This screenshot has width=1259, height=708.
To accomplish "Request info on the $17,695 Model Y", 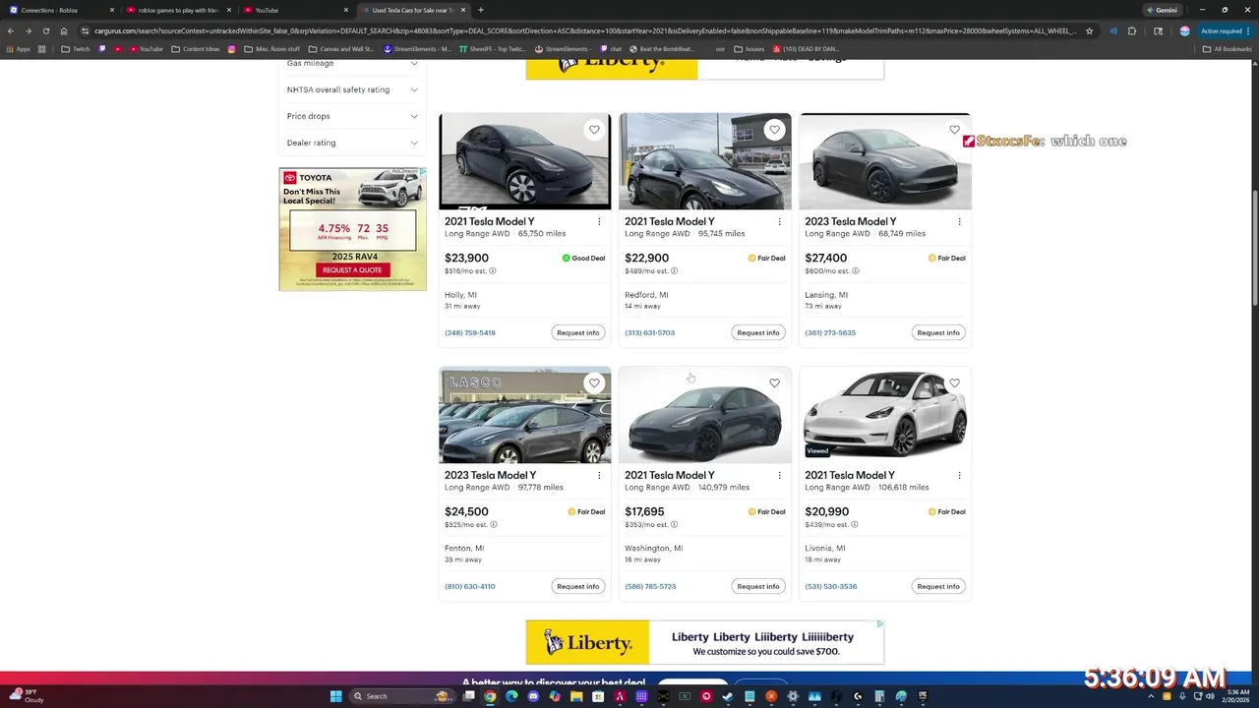I will coord(757,586).
